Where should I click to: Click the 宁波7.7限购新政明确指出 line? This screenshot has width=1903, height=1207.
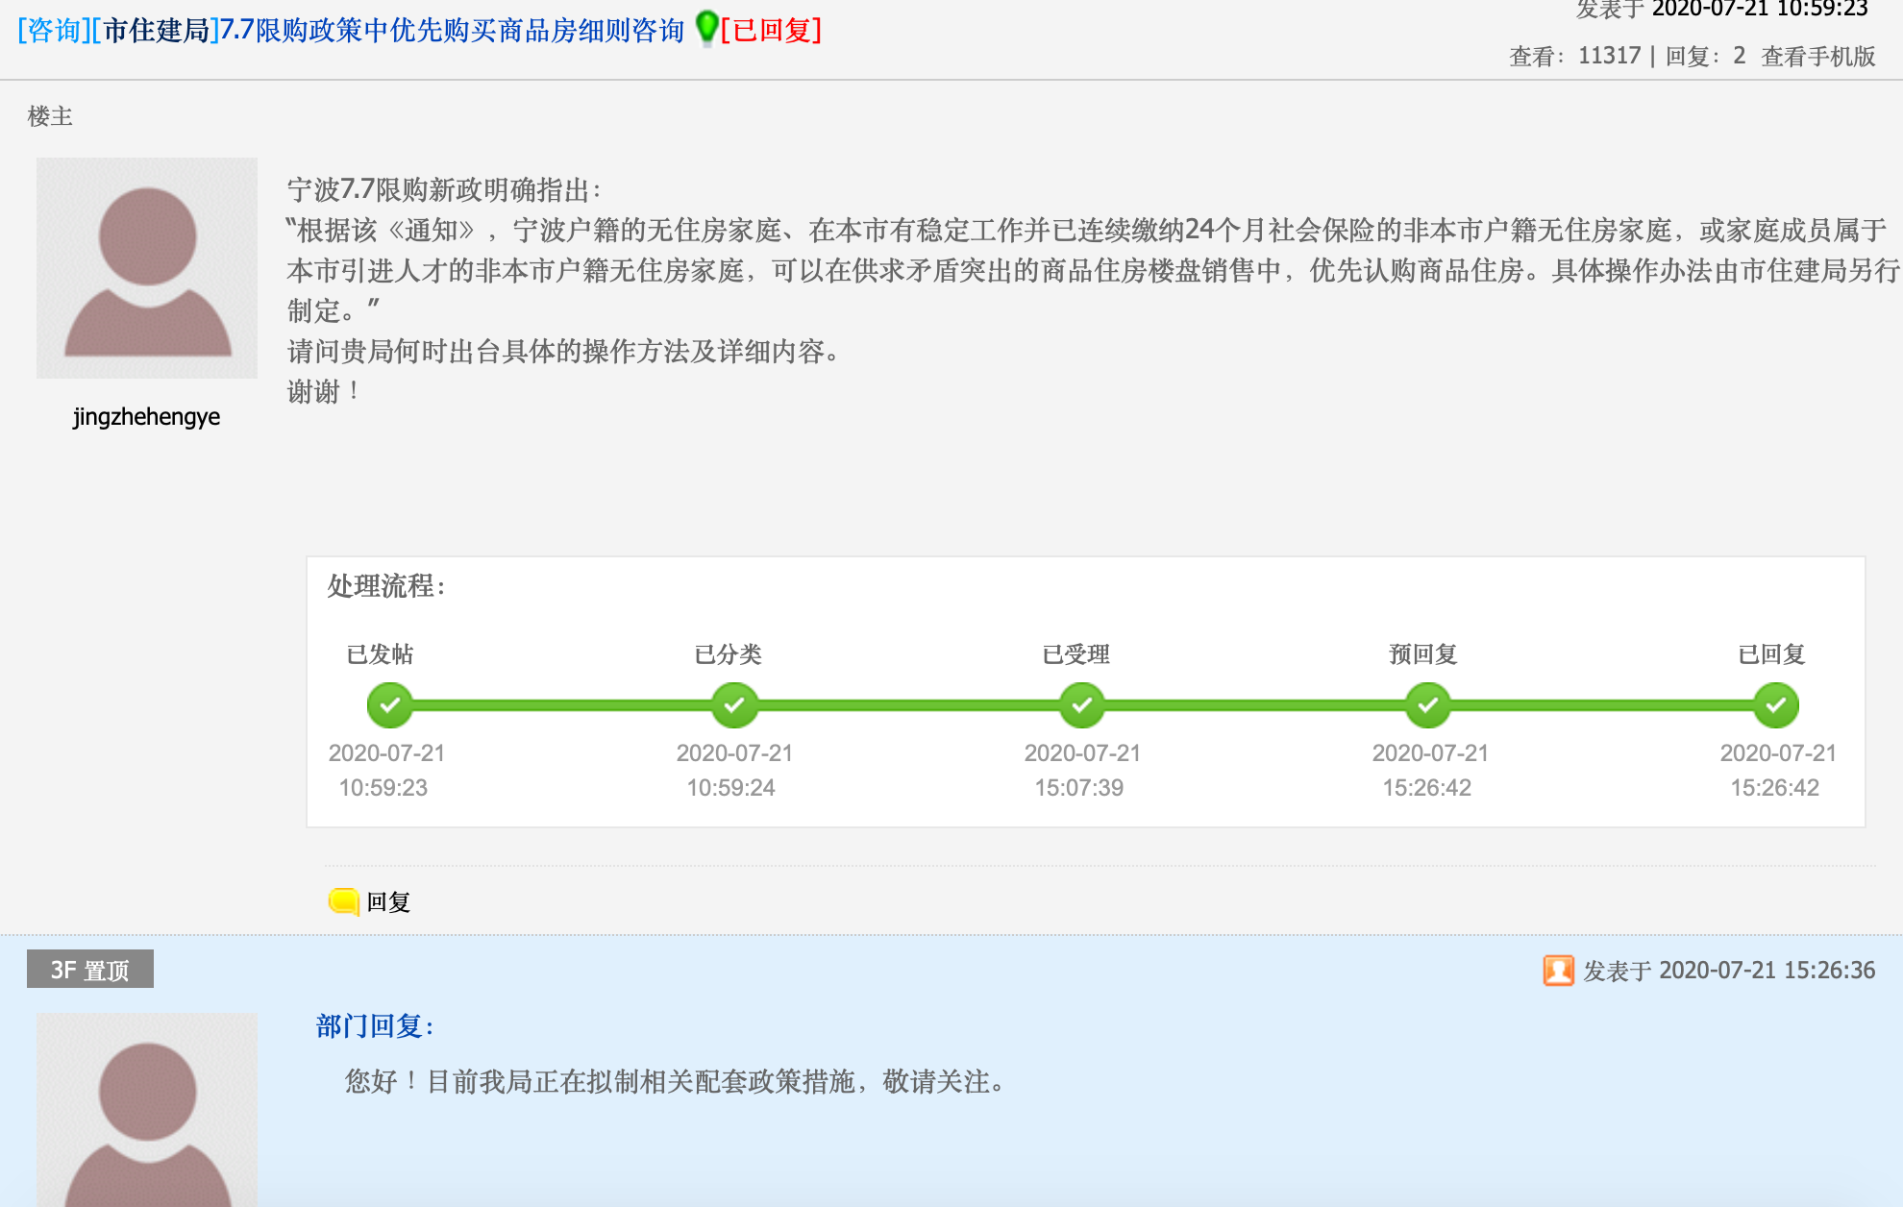pos(444,190)
